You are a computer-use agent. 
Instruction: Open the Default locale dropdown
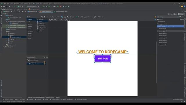coord(99,17)
